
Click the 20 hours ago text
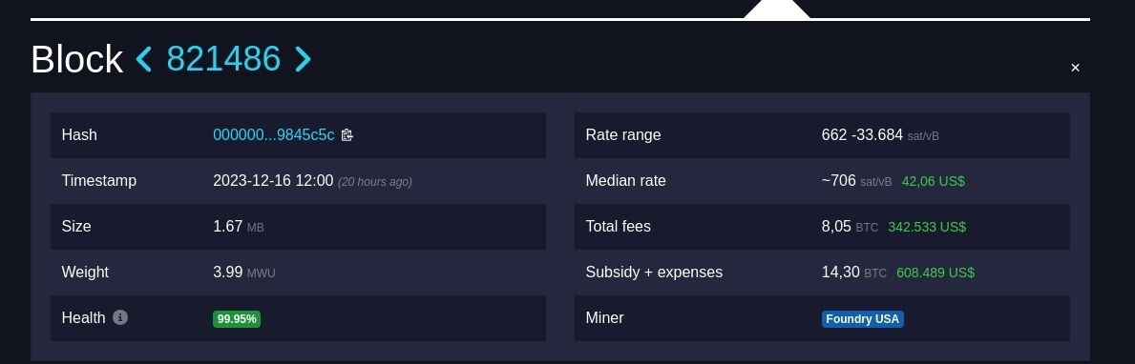[375, 182]
